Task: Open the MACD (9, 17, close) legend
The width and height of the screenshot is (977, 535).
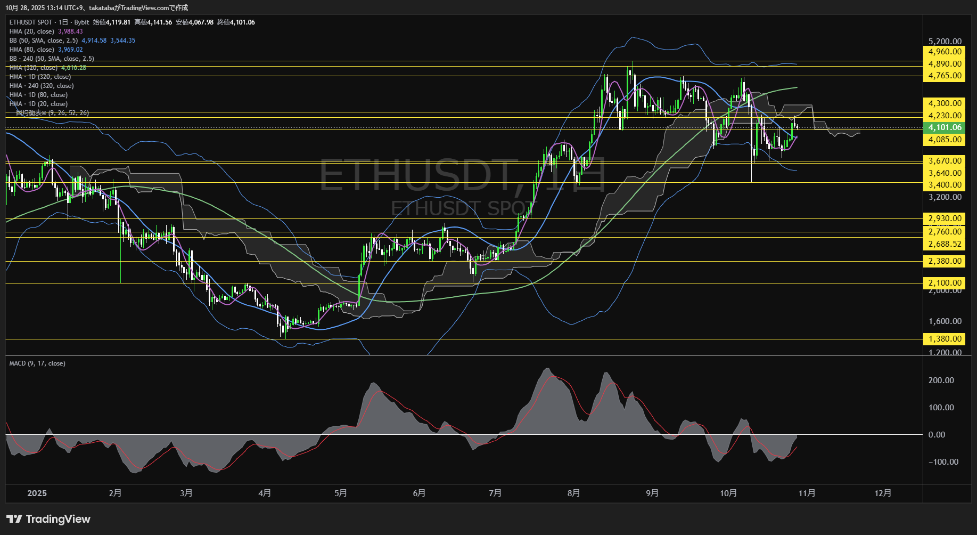Action: [37, 363]
